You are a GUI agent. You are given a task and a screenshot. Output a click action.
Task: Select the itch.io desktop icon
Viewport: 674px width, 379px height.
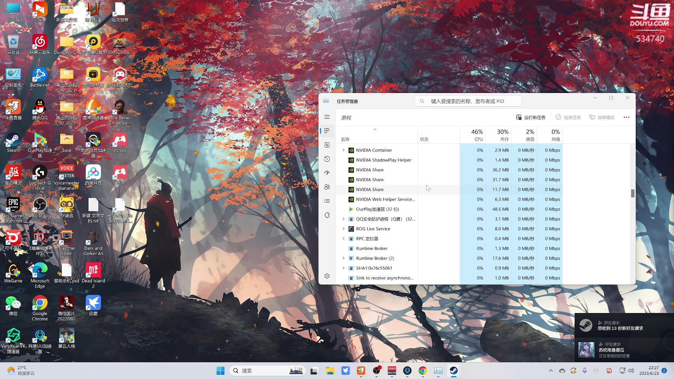click(120, 142)
